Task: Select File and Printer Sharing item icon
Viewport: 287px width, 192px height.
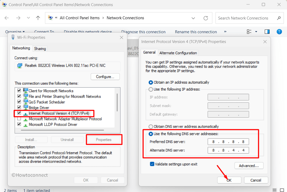Action: click(25, 96)
